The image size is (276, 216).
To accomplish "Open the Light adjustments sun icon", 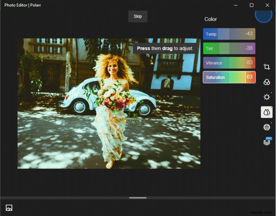I will [266, 97].
